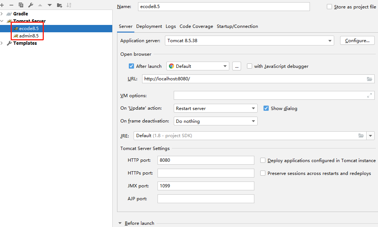Uncheck the Show dialog checkbox
The height and width of the screenshot is (227, 378).
pyautogui.click(x=266, y=108)
